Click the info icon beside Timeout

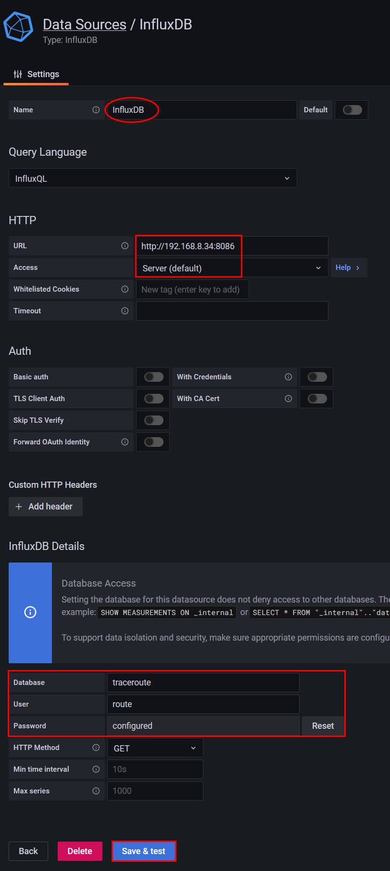click(125, 311)
